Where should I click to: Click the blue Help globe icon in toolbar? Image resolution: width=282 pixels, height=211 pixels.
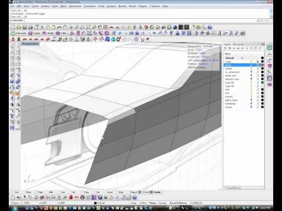[210, 27]
